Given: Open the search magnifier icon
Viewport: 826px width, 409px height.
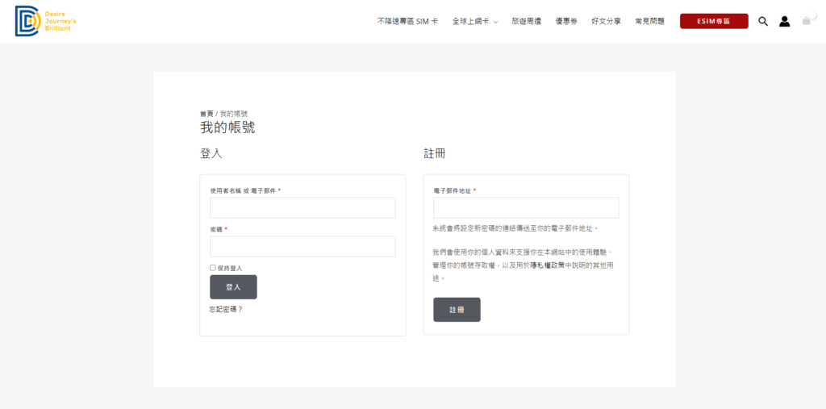Looking at the screenshot, I should [763, 21].
